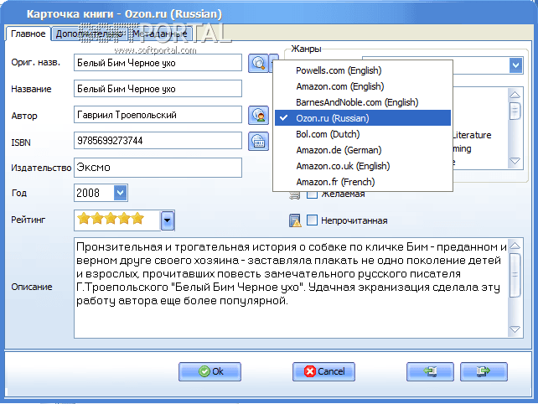Click the description scrollbar down arrow
538x404 pixels.
pyautogui.click(x=515, y=329)
